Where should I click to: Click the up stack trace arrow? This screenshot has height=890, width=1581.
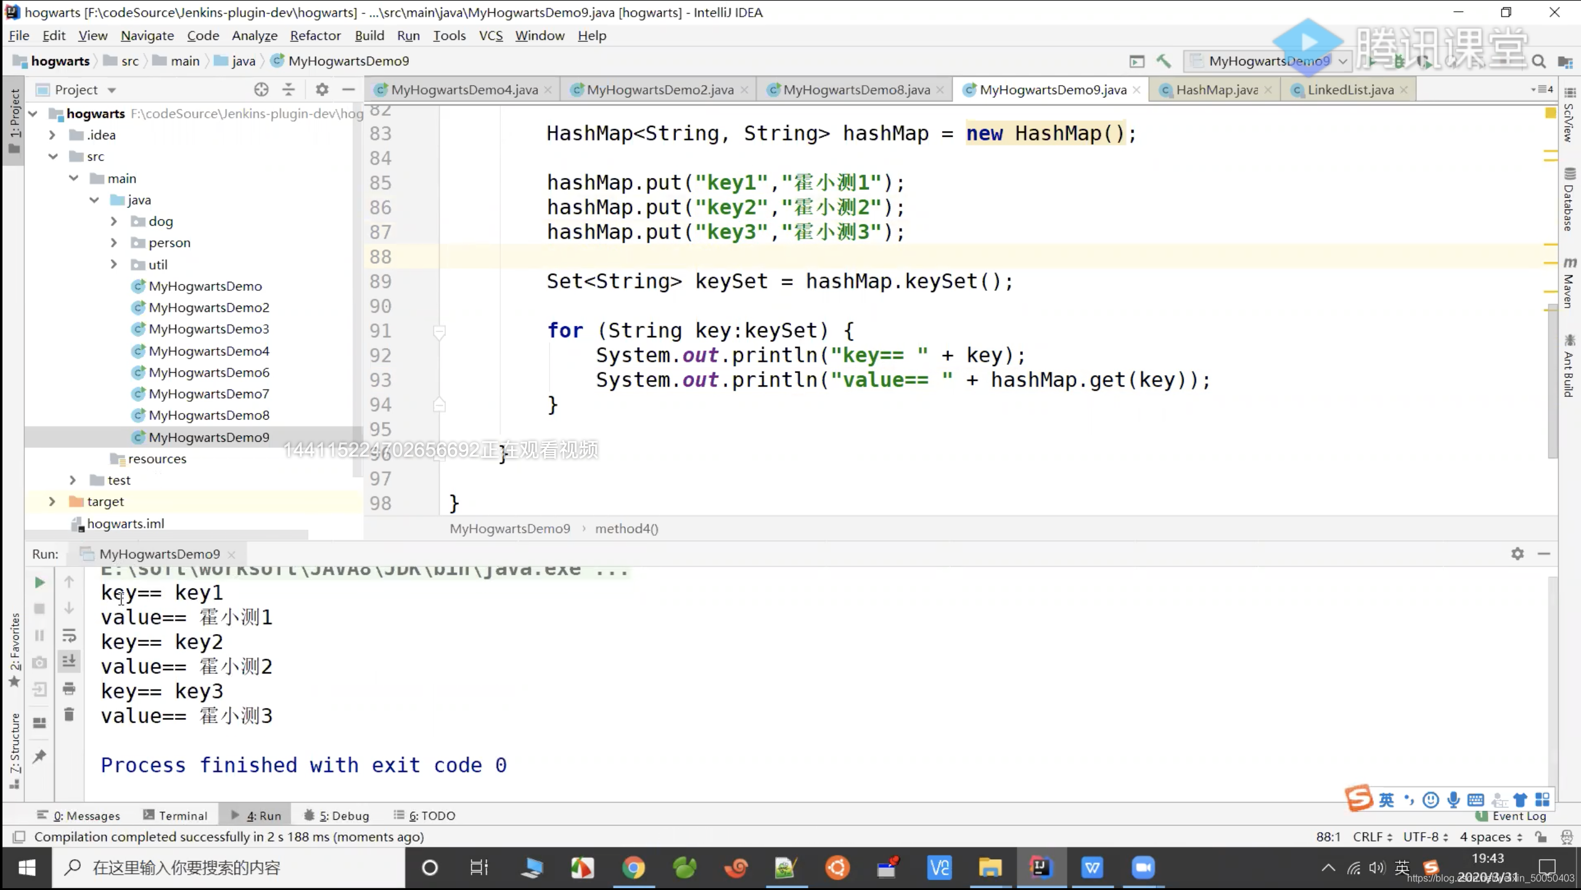coord(69,582)
